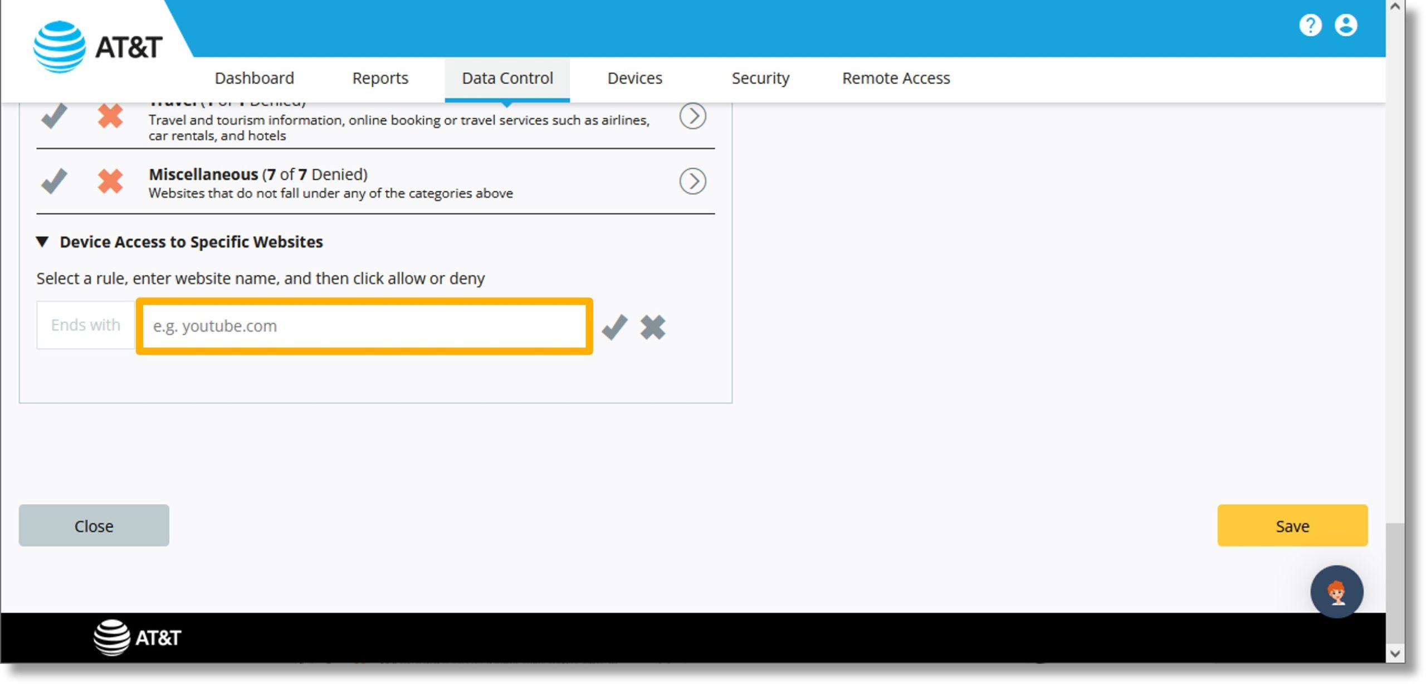Open the Security tab
The height and width of the screenshot is (684, 1426).
pos(760,78)
